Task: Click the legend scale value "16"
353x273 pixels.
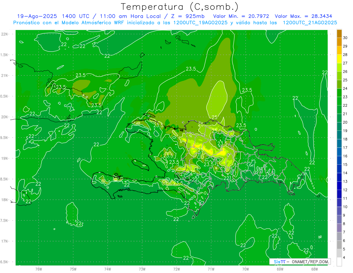Action: coord(345,156)
